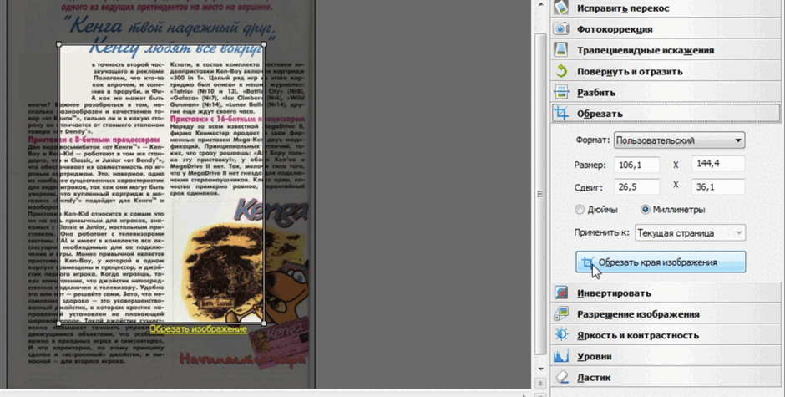The height and width of the screenshot is (397, 785).
Task: Click the crop icon beside Обрезать
Action: tap(561, 114)
